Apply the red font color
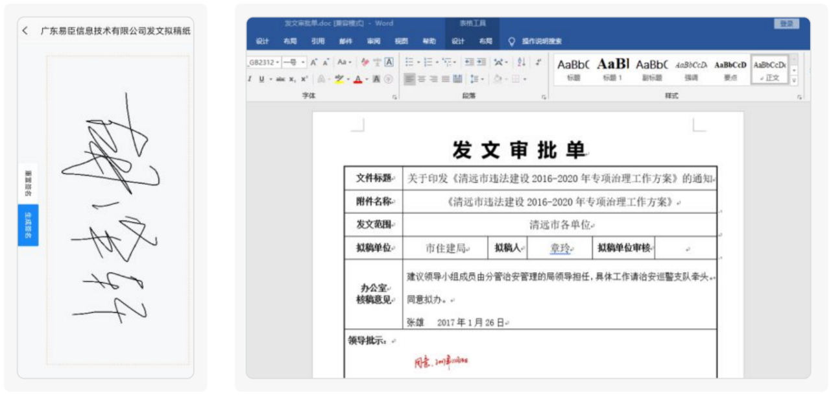831x395 pixels. pos(357,79)
